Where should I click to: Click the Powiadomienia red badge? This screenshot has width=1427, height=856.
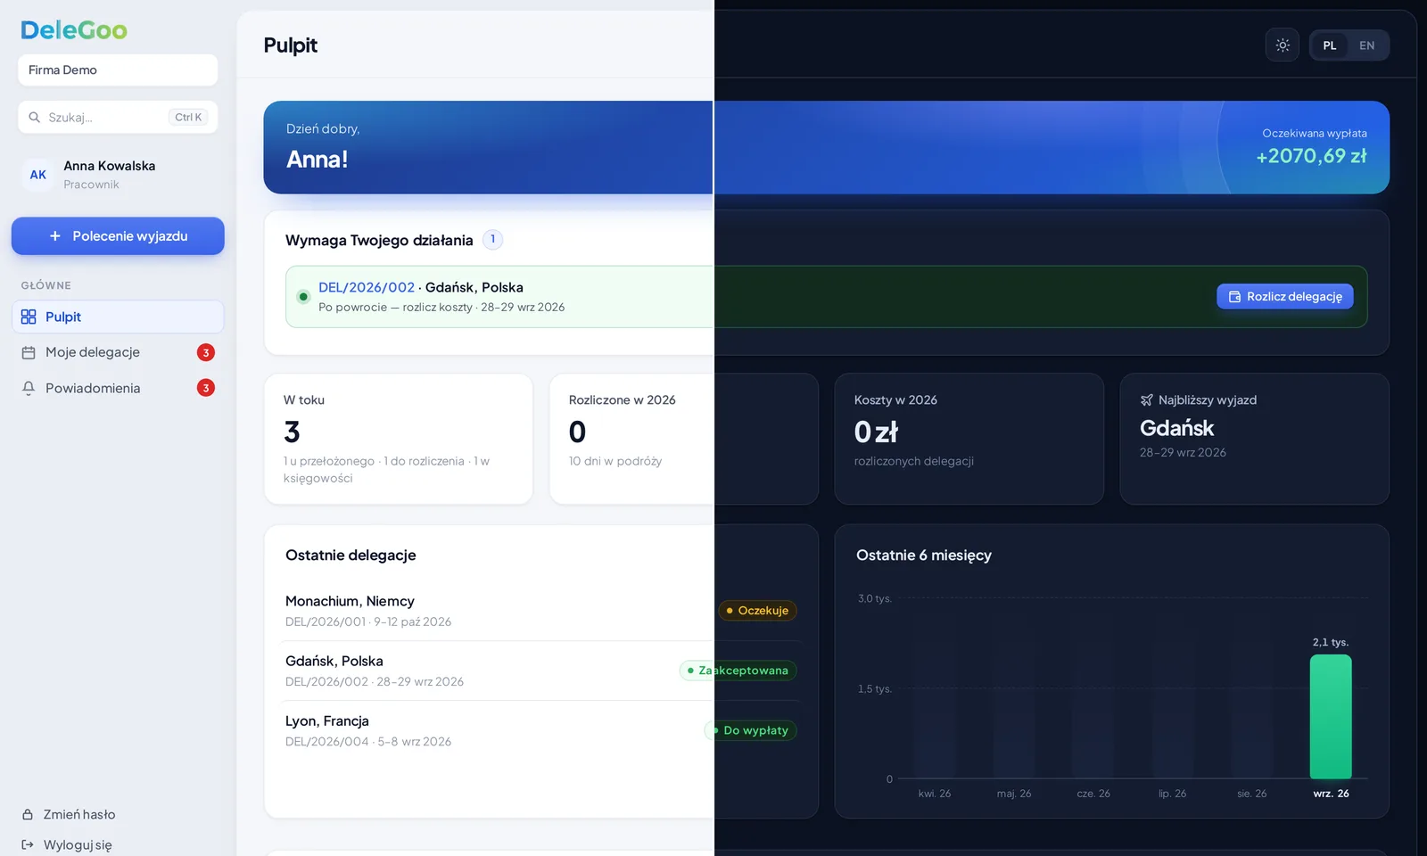coord(206,388)
